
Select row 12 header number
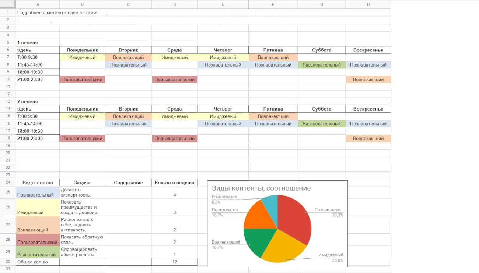(x=8, y=94)
